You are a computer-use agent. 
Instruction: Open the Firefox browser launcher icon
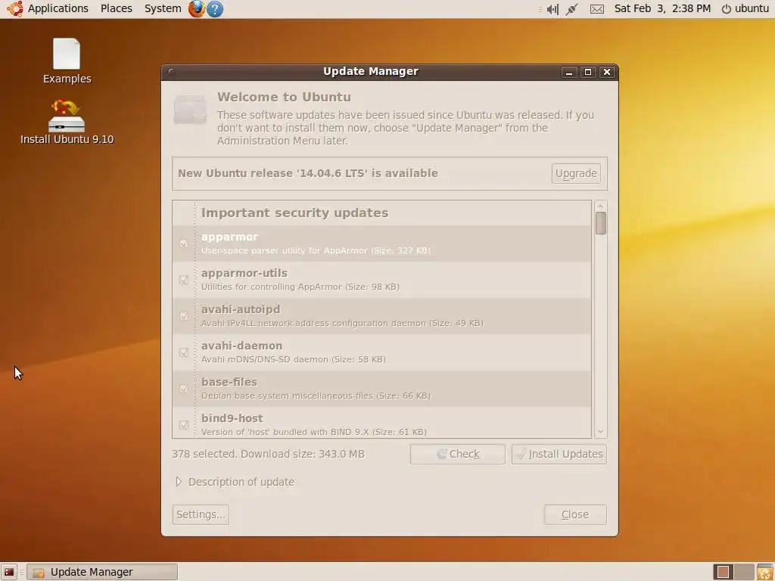[196, 9]
